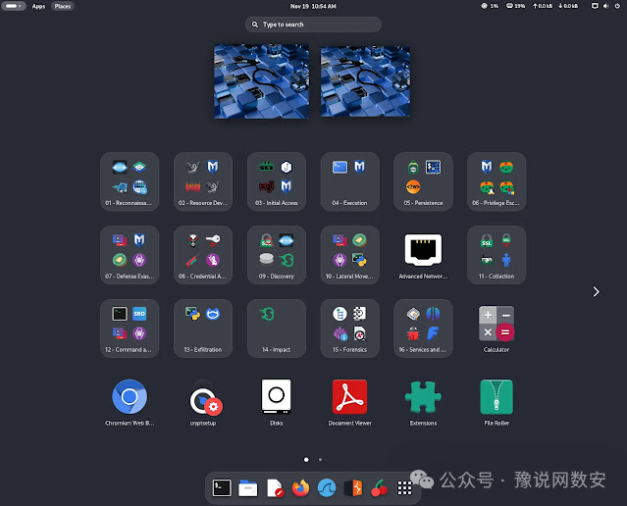Select the second workspace thumbnail

point(365,81)
